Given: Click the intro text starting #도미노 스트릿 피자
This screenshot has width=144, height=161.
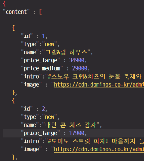Looking at the screenshot, I should click(96, 141).
